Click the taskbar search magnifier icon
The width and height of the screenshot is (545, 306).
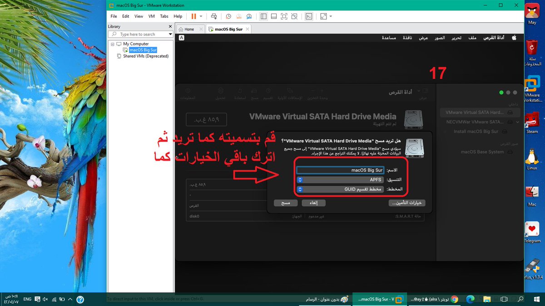pos(520,299)
